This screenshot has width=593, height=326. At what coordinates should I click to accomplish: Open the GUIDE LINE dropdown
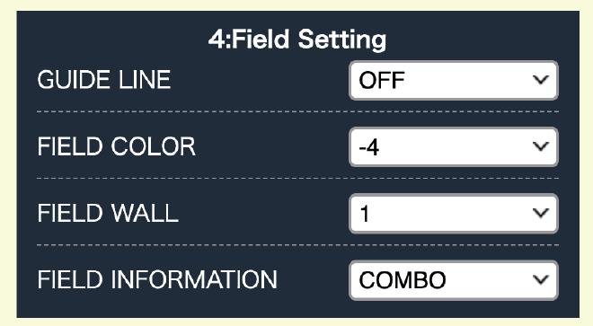(454, 80)
